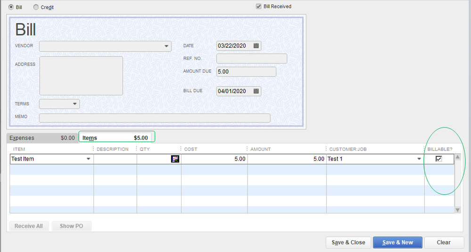Click the Receive All button
Image resolution: width=471 pixels, height=252 pixels.
click(x=29, y=226)
